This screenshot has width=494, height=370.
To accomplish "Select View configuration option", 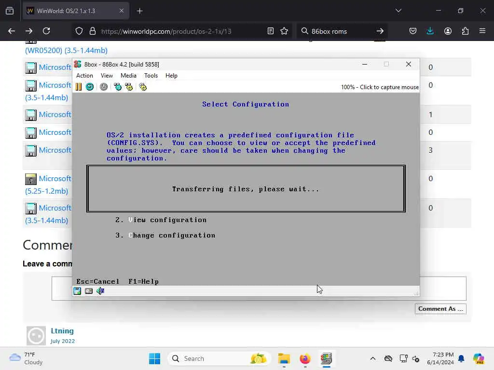I will [x=161, y=220].
